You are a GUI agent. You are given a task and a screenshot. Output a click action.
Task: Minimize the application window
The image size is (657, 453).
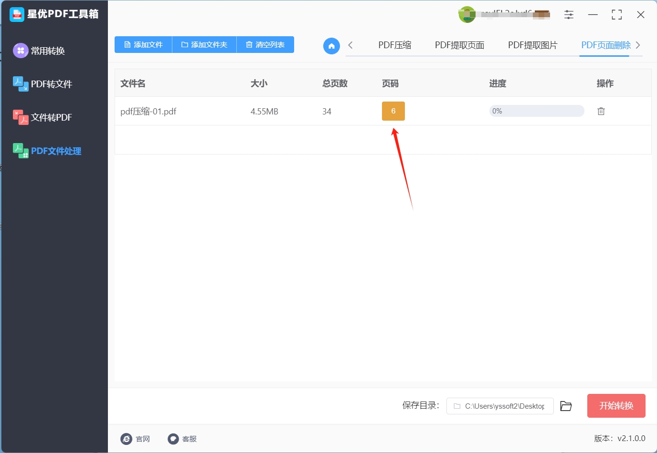point(593,15)
